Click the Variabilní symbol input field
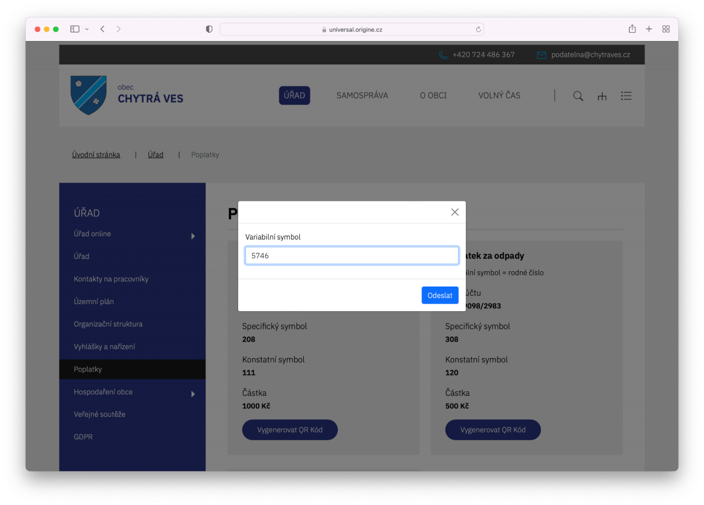Viewport: 704px width, 505px height. point(351,255)
